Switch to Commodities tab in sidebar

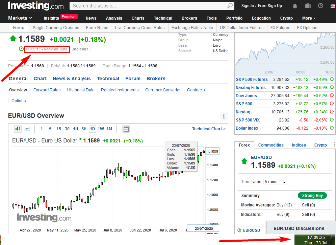pos(271,145)
